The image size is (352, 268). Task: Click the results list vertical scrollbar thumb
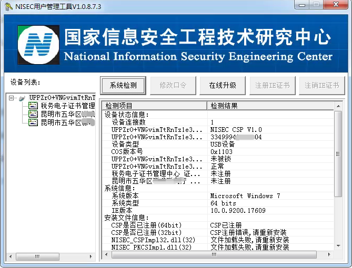point(338,154)
